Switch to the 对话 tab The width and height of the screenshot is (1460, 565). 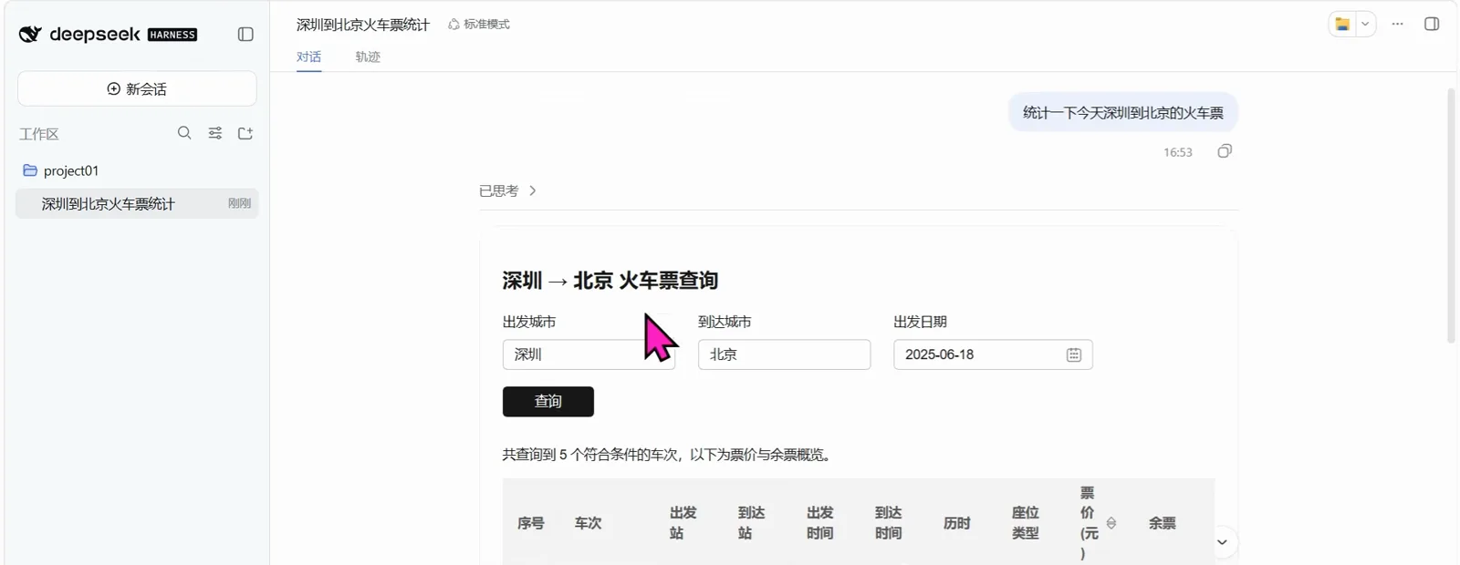(x=308, y=56)
